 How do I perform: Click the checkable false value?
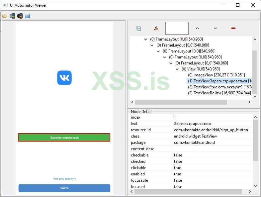178,155
